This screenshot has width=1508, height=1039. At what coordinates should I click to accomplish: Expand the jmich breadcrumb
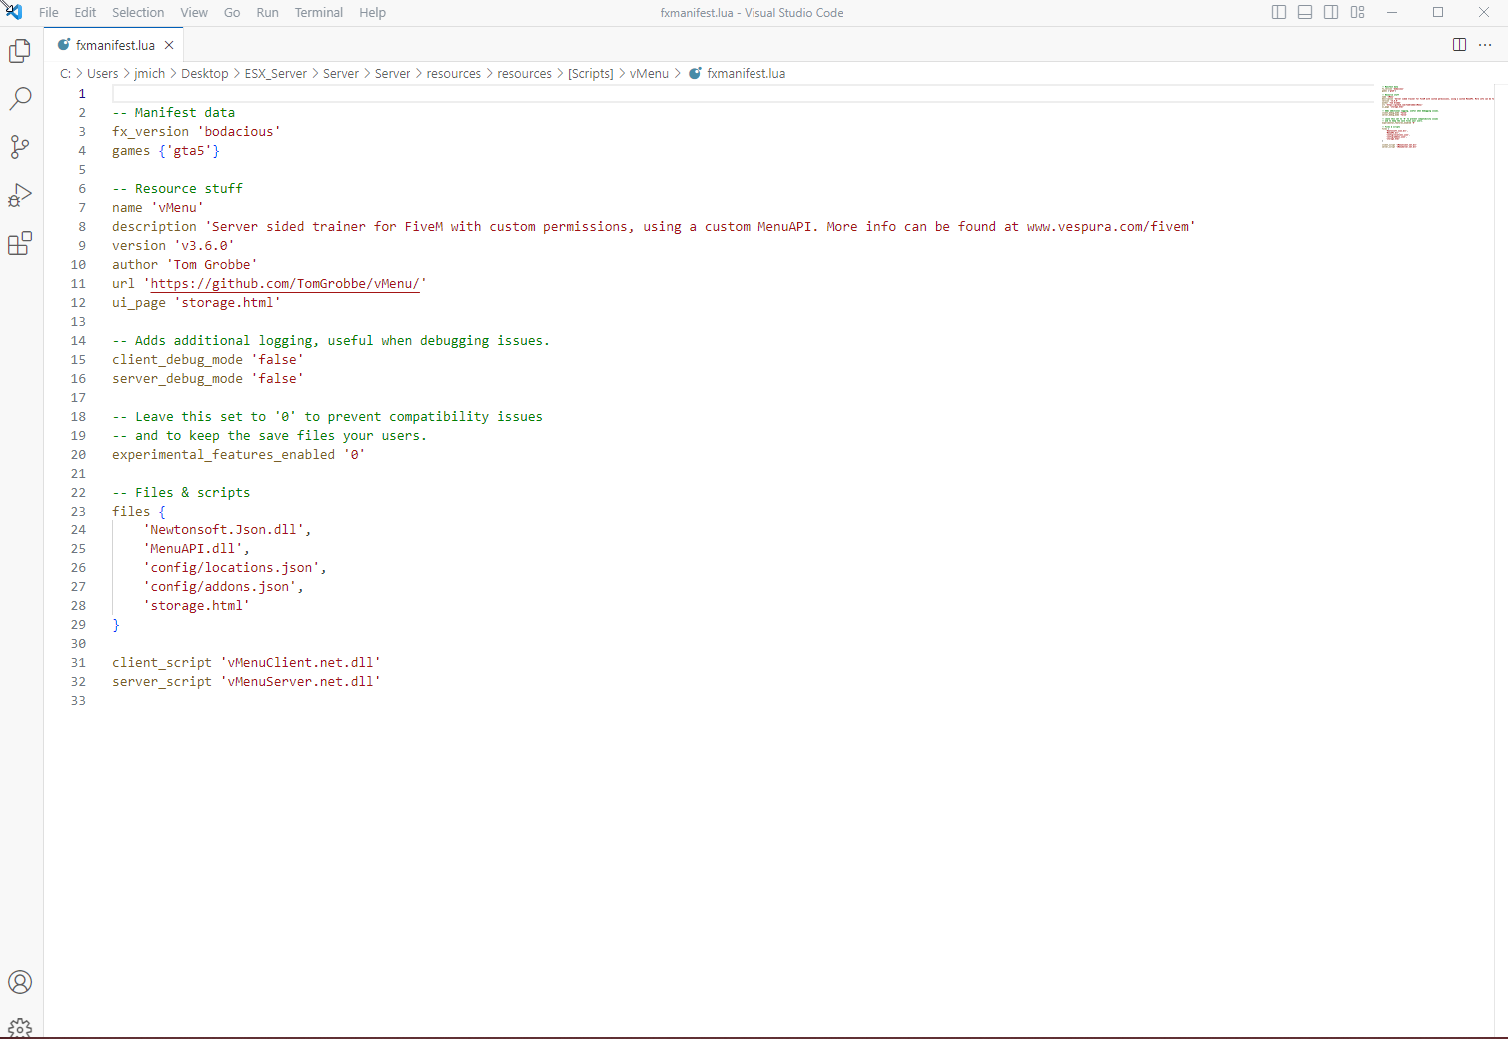(x=150, y=73)
